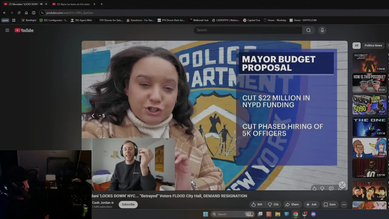Open the Cash Jordan channel page
389x219 pixels.
tap(101, 203)
